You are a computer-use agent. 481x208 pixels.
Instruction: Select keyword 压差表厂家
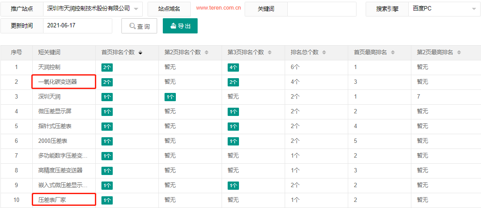52,200
